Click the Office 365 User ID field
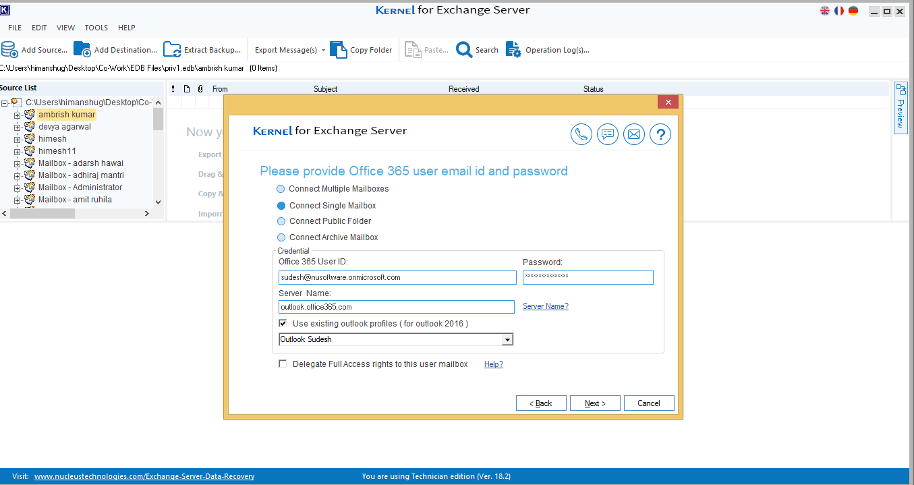 397,277
